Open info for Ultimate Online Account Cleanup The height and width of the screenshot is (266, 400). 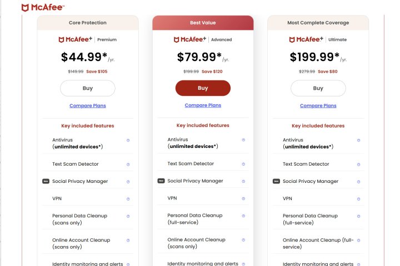click(x=358, y=240)
